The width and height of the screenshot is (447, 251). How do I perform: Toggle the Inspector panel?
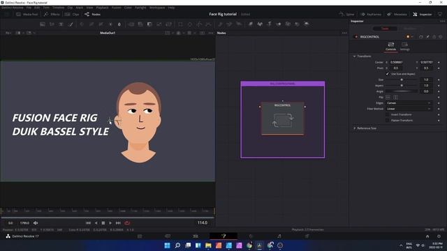point(423,14)
